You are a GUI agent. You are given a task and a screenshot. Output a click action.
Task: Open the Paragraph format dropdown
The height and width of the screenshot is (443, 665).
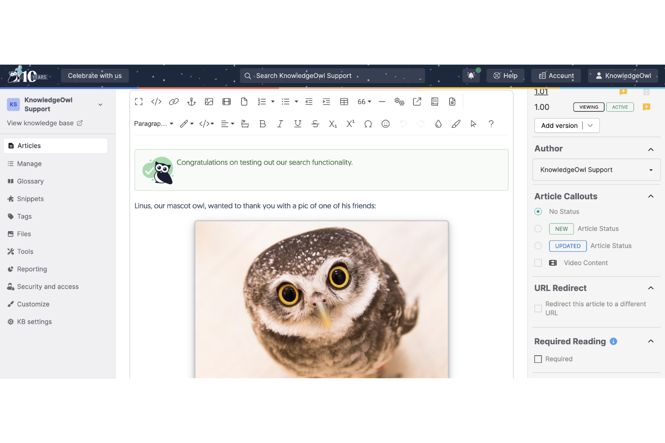(x=153, y=123)
